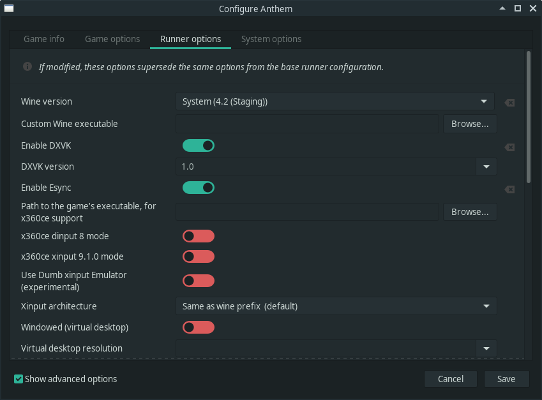Reset the Enable DXVK option icon
Image resolution: width=542 pixels, height=400 pixels.
tap(509, 147)
